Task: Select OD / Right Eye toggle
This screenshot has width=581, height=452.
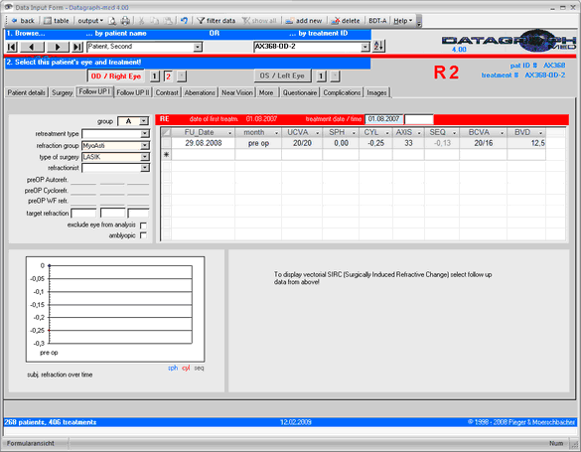Action: (x=116, y=76)
